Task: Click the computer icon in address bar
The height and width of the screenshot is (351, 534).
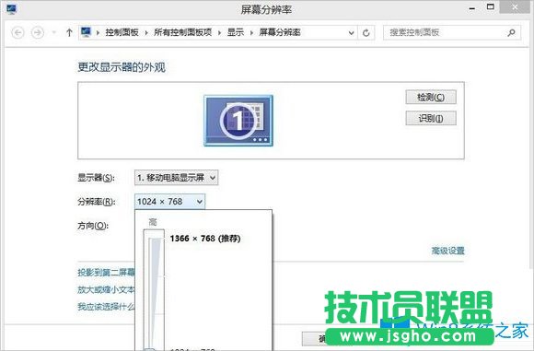Action: click(86, 32)
